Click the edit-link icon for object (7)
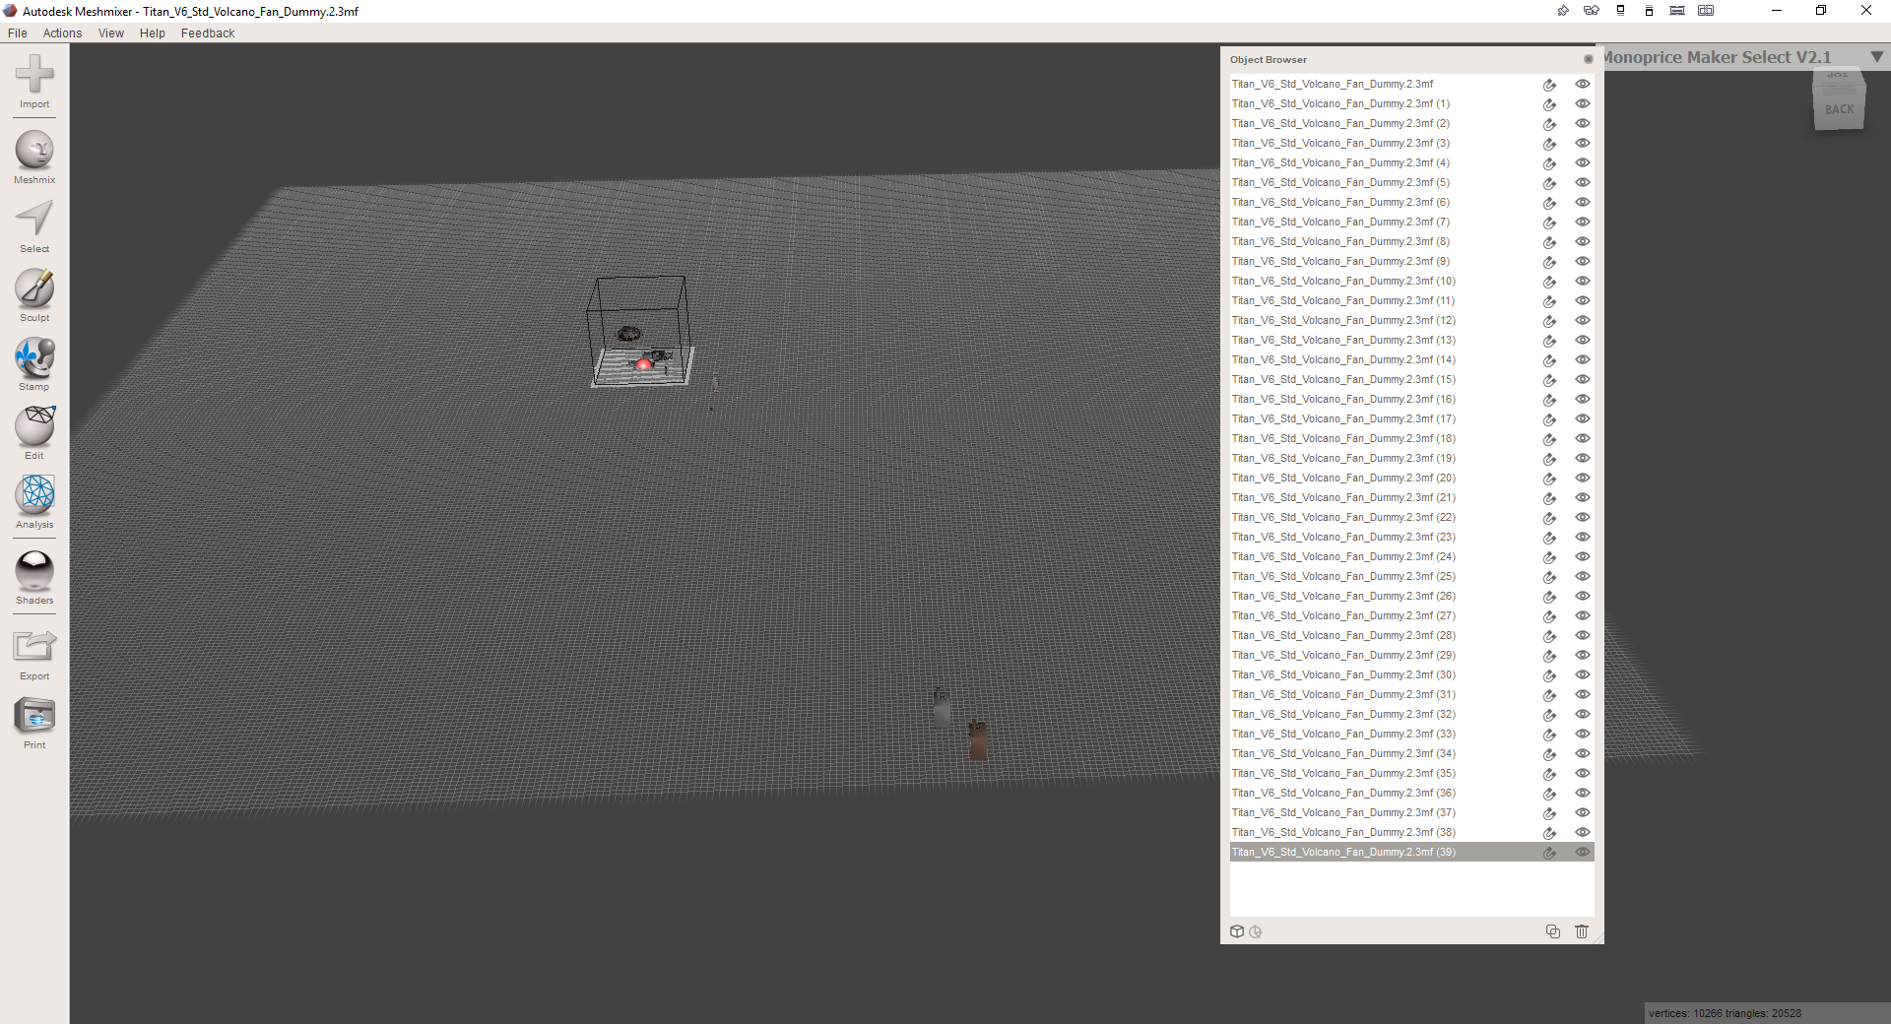The width and height of the screenshot is (1891, 1024). (1549, 223)
